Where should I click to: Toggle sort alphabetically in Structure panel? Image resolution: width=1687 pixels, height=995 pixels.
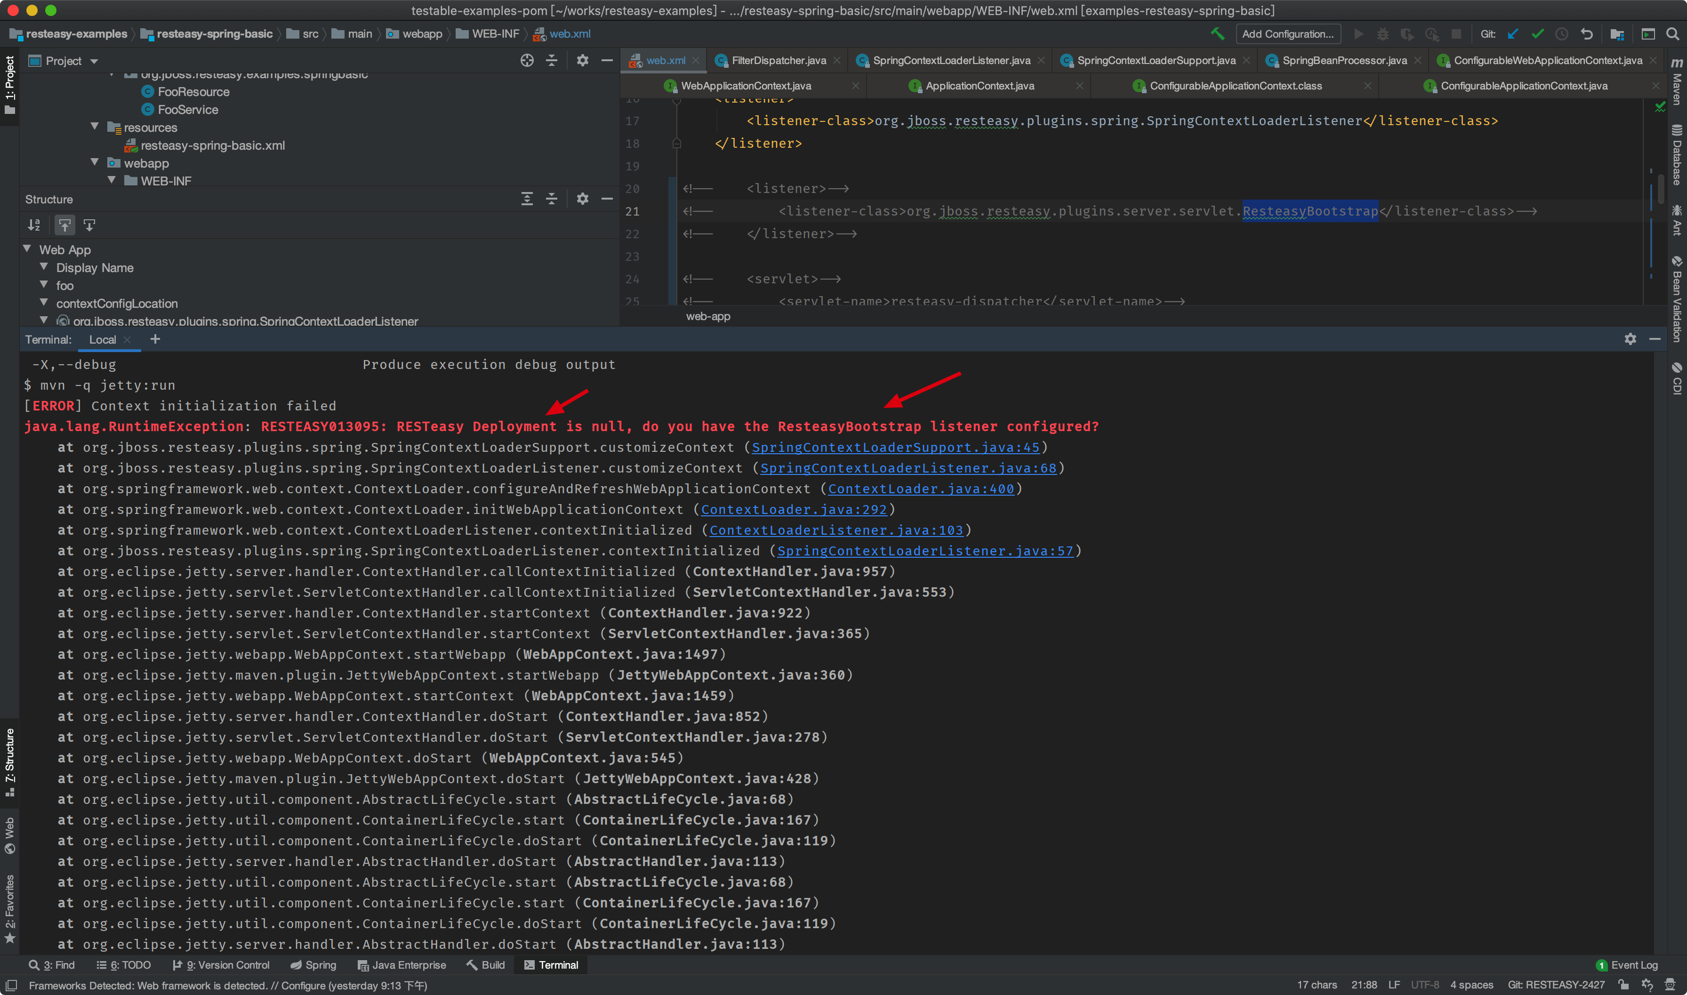pyautogui.click(x=33, y=225)
